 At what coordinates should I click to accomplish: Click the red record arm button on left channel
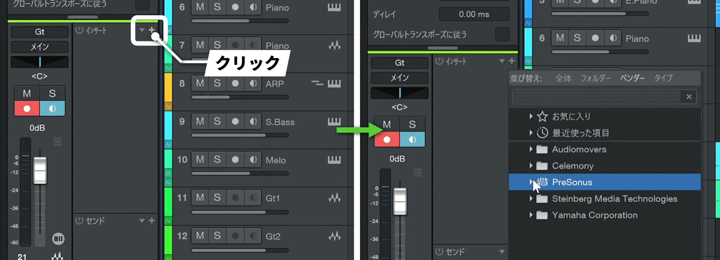point(27,108)
